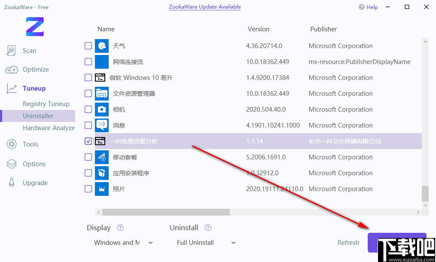This screenshot has width=436, height=262.
Task: Open ZookaWare Update Available link
Action: click(x=204, y=7)
